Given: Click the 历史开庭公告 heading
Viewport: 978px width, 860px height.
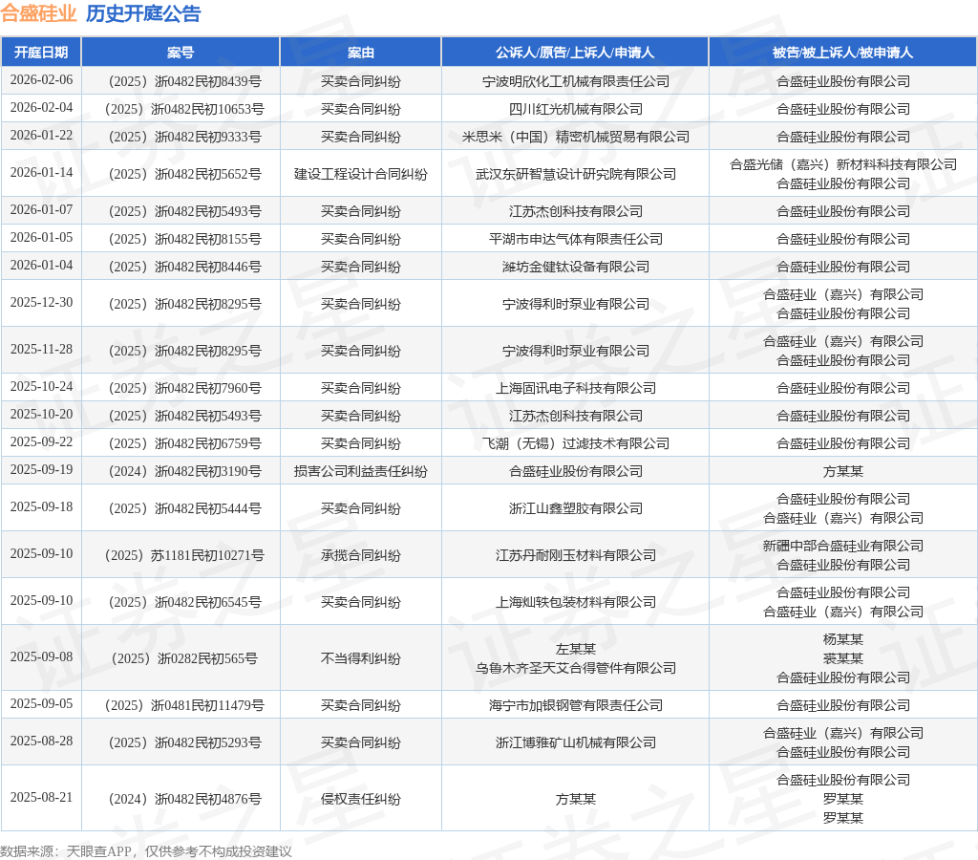Looking at the screenshot, I should coord(143,13).
